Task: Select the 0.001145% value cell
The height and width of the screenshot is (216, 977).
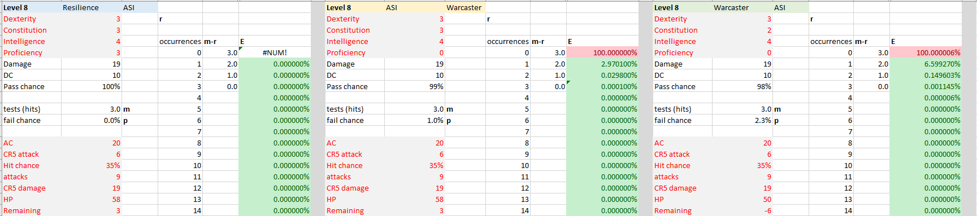Action: pos(926,86)
